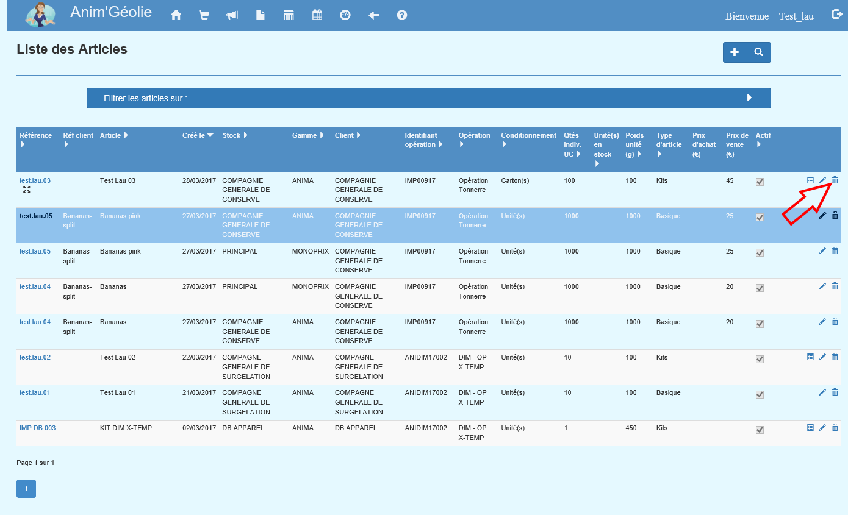The height and width of the screenshot is (515, 848).
Task: Add a new article with plus button
Action: coord(735,52)
